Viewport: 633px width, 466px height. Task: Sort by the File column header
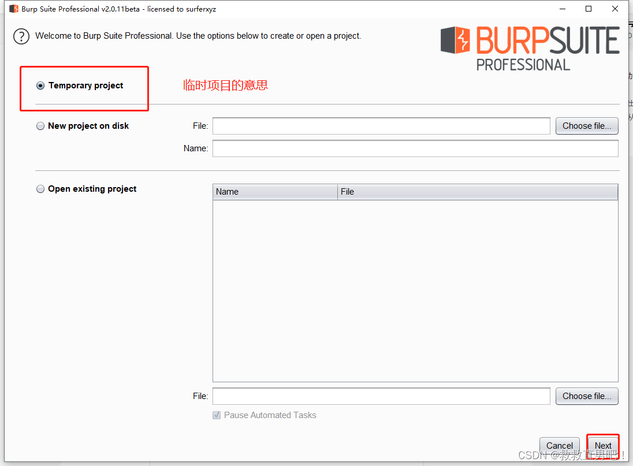477,192
